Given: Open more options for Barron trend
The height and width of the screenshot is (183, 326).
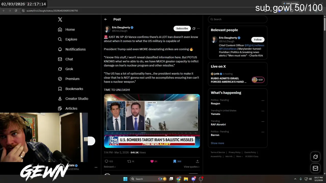Looking at the screenshot, I should click(x=263, y=132).
